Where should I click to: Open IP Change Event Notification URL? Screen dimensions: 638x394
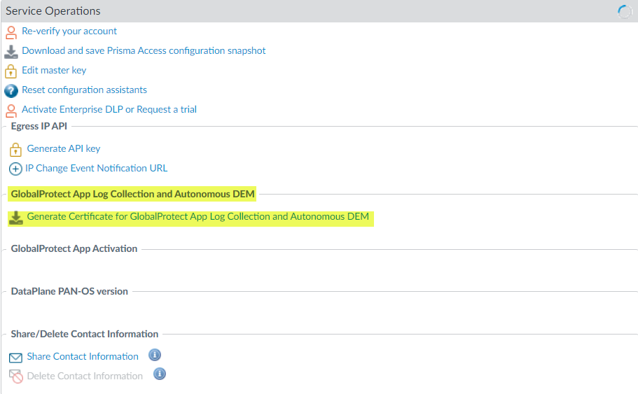pos(96,168)
